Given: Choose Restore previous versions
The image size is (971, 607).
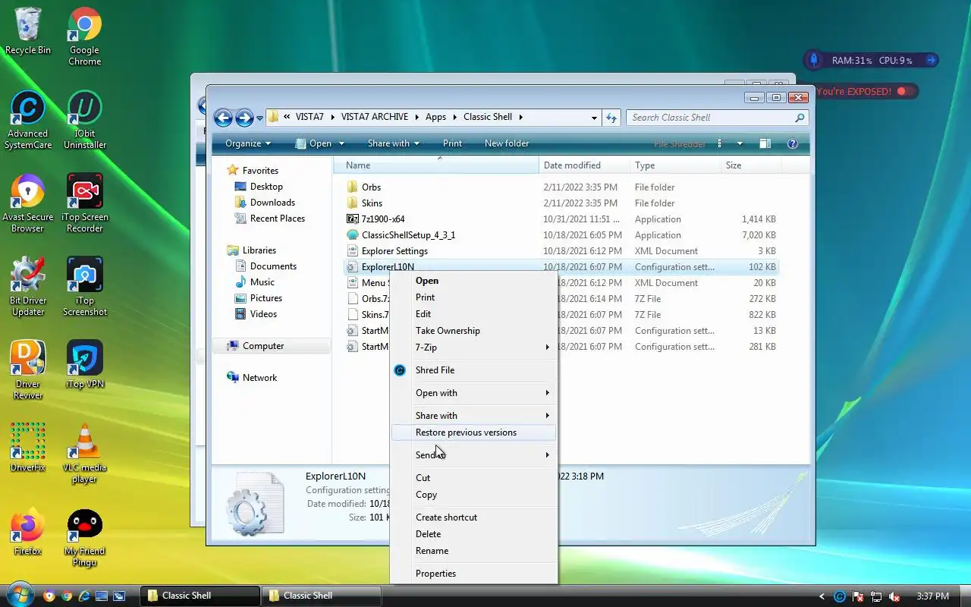Looking at the screenshot, I should coord(474,432).
